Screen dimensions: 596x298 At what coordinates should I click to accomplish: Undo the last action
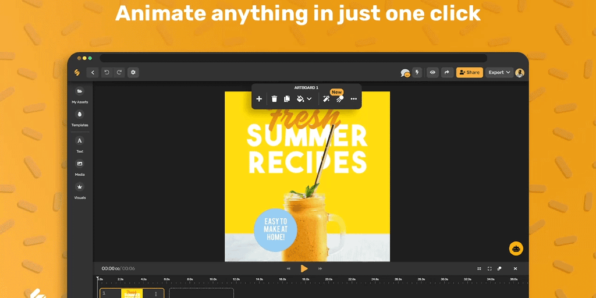[107, 72]
